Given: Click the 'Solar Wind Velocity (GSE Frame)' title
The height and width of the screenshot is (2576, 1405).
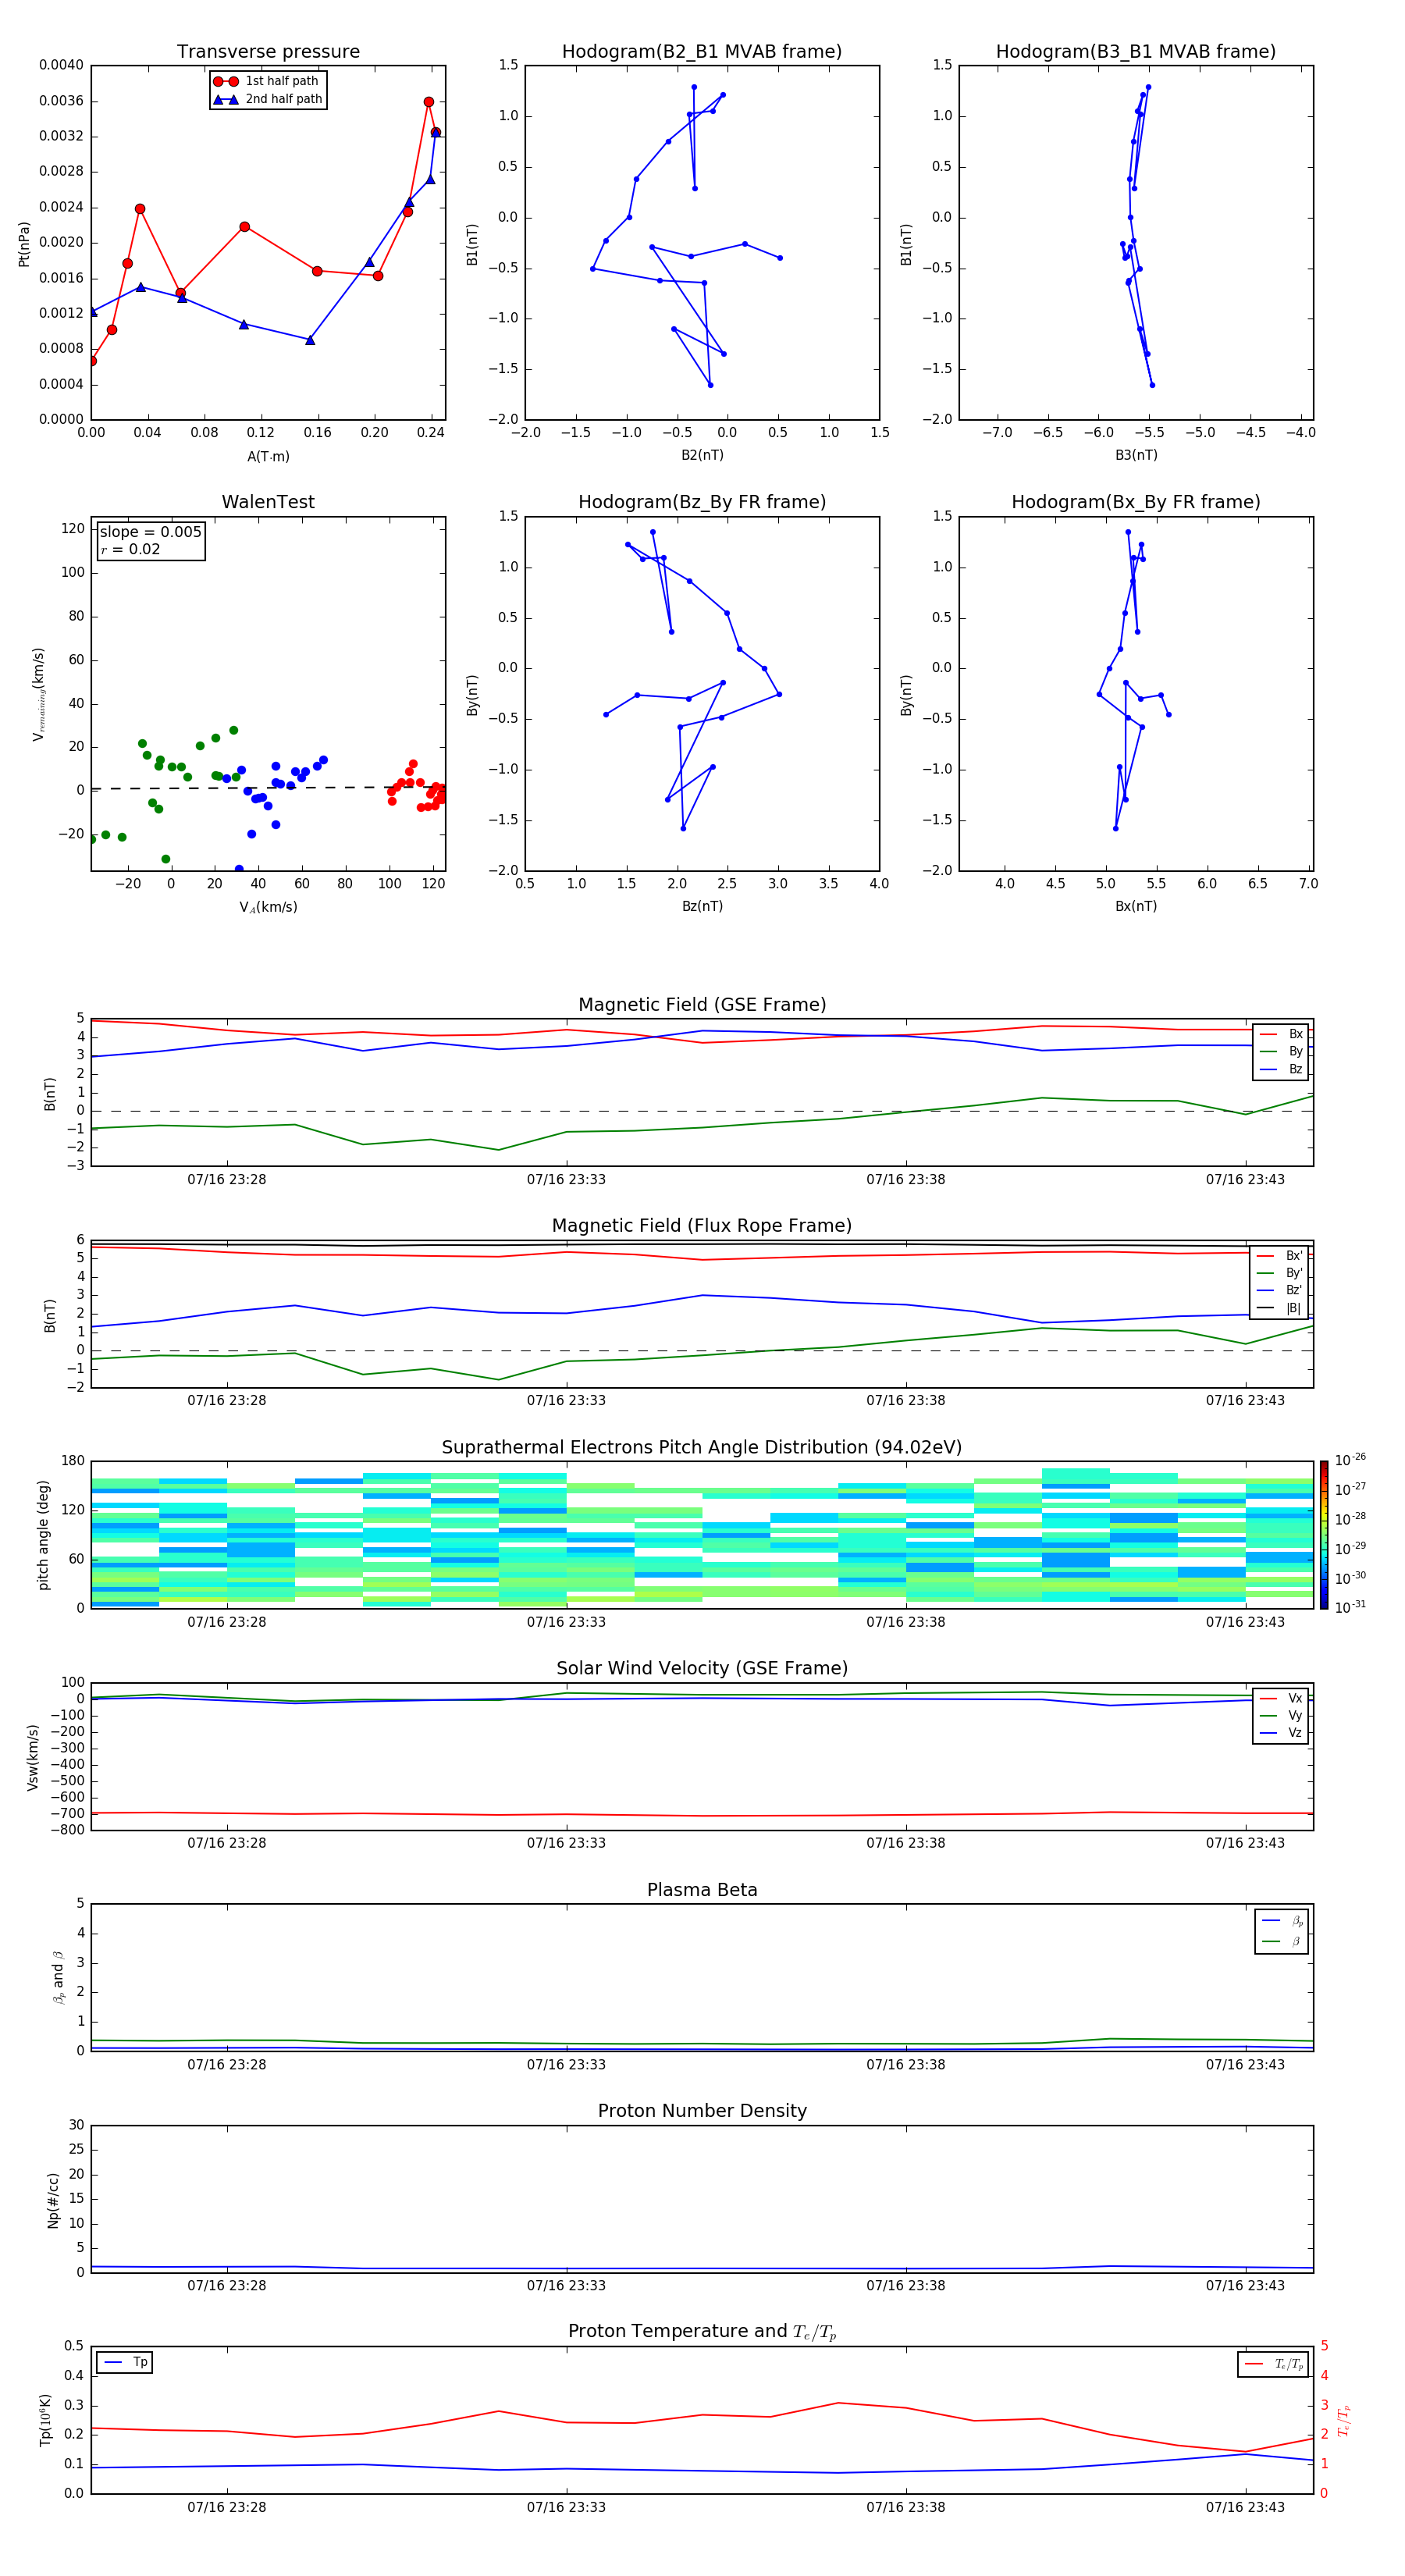Looking at the screenshot, I should [x=702, y=1668].
